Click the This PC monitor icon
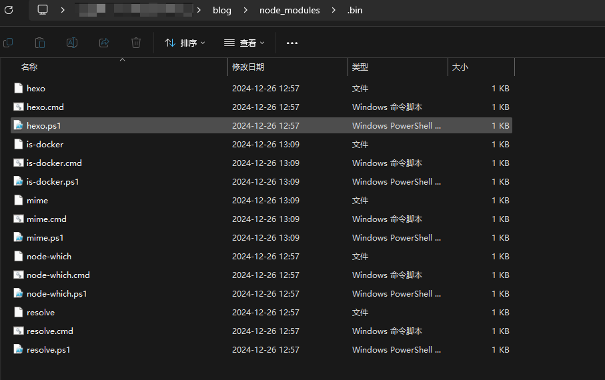The image size is (605, 380). coord(43,9)
